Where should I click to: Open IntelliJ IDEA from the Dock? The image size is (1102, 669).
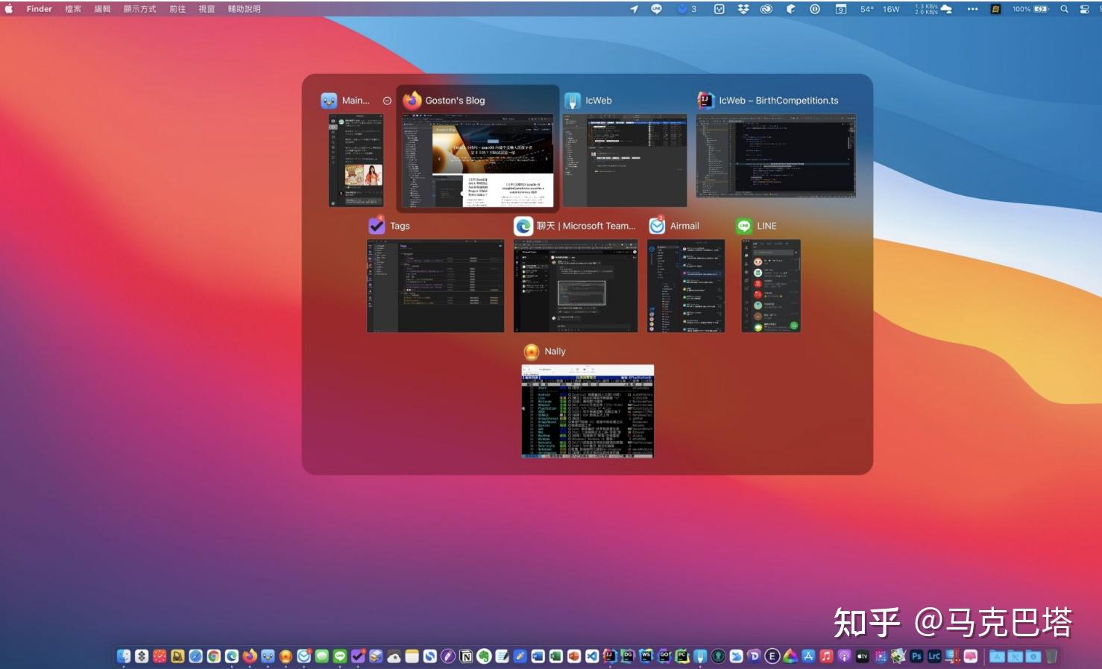(610, 656)
